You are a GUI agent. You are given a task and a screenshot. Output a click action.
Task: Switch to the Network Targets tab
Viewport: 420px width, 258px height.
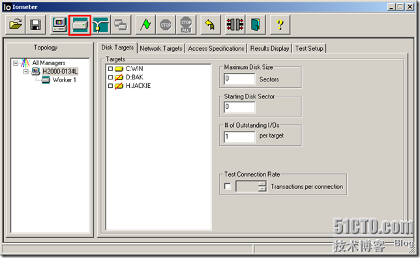tap(161, 48)
